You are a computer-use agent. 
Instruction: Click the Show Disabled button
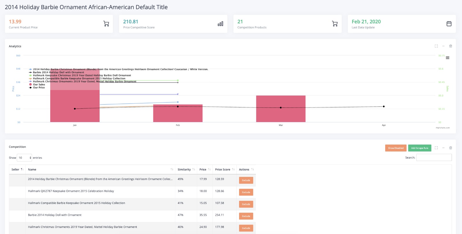[x=396, y=148]
